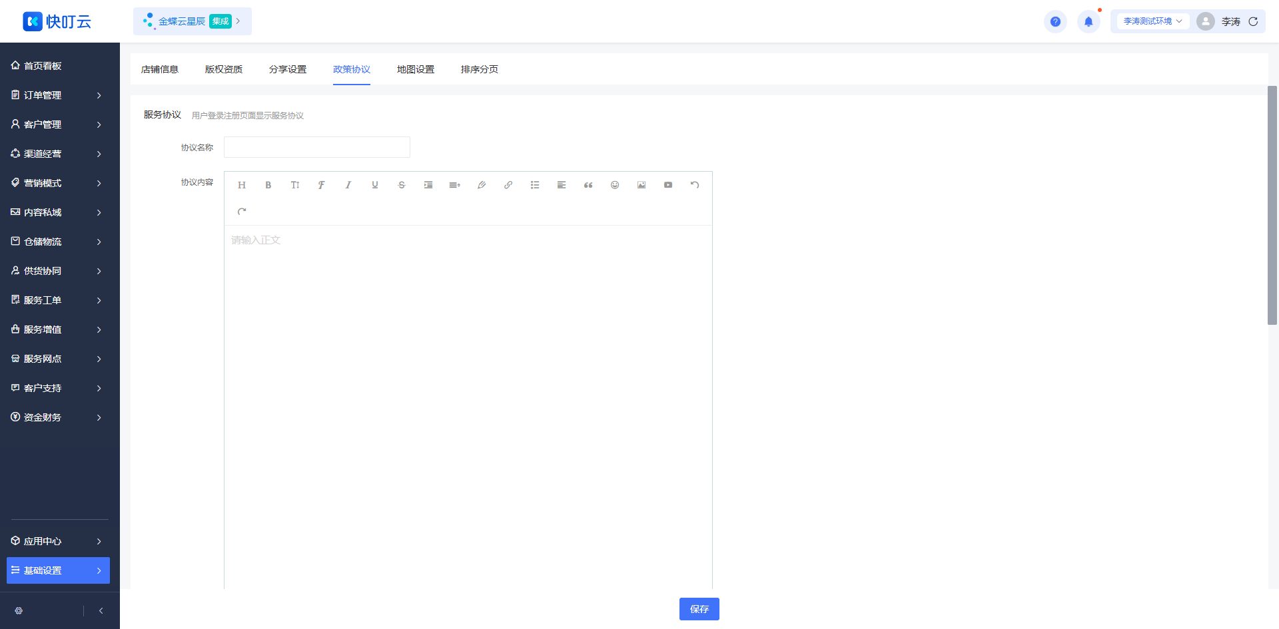Open the 基础设置 sidebar item

(58, 570)
